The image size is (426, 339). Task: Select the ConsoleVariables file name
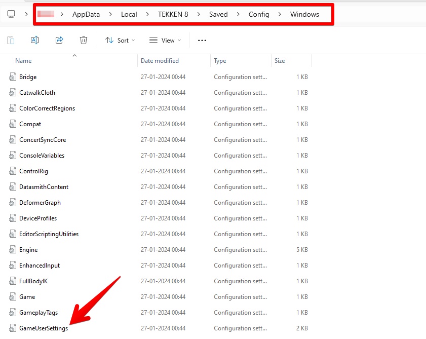tap(42, 156)
